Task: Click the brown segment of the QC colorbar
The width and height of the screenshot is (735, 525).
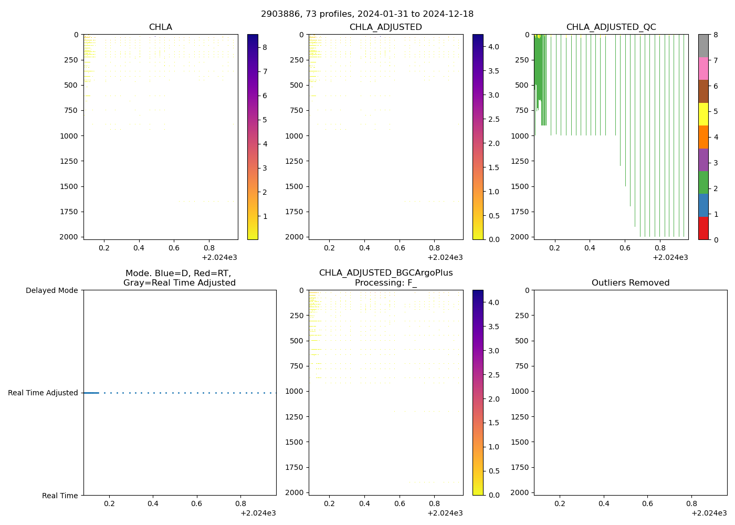Action: (703, 91)
